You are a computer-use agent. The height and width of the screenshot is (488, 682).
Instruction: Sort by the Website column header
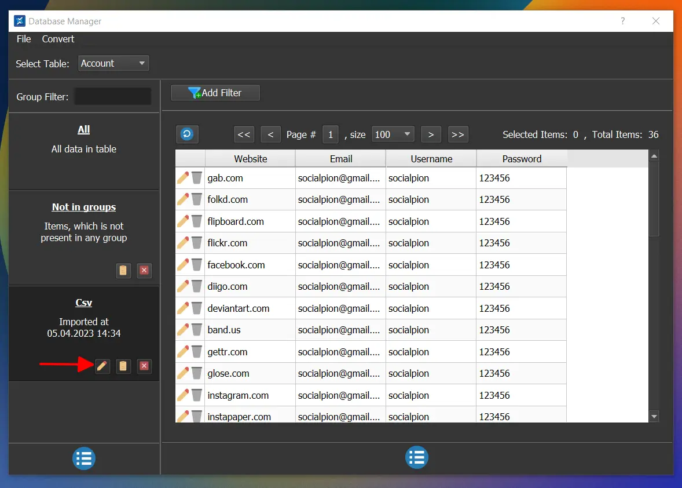(x=251, y=159)
